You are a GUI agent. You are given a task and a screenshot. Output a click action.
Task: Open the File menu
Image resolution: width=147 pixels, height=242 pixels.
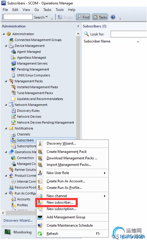pyautogui.click(x=5, y=10)
